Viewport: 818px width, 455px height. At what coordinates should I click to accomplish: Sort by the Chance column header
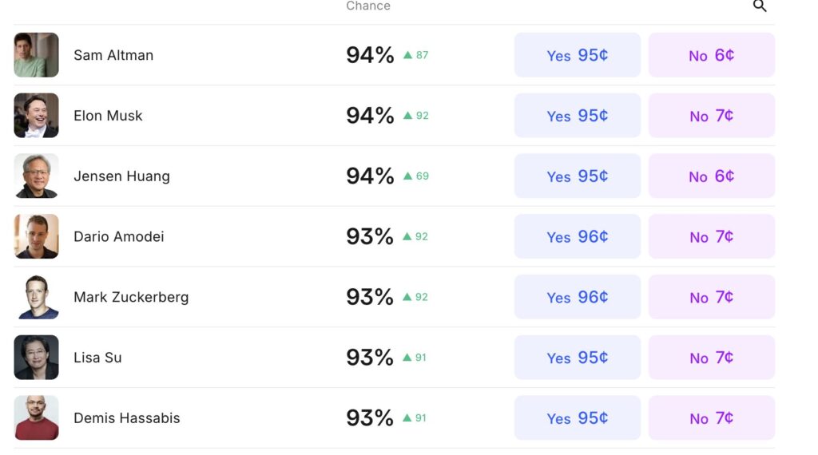[x=368, y=6]
